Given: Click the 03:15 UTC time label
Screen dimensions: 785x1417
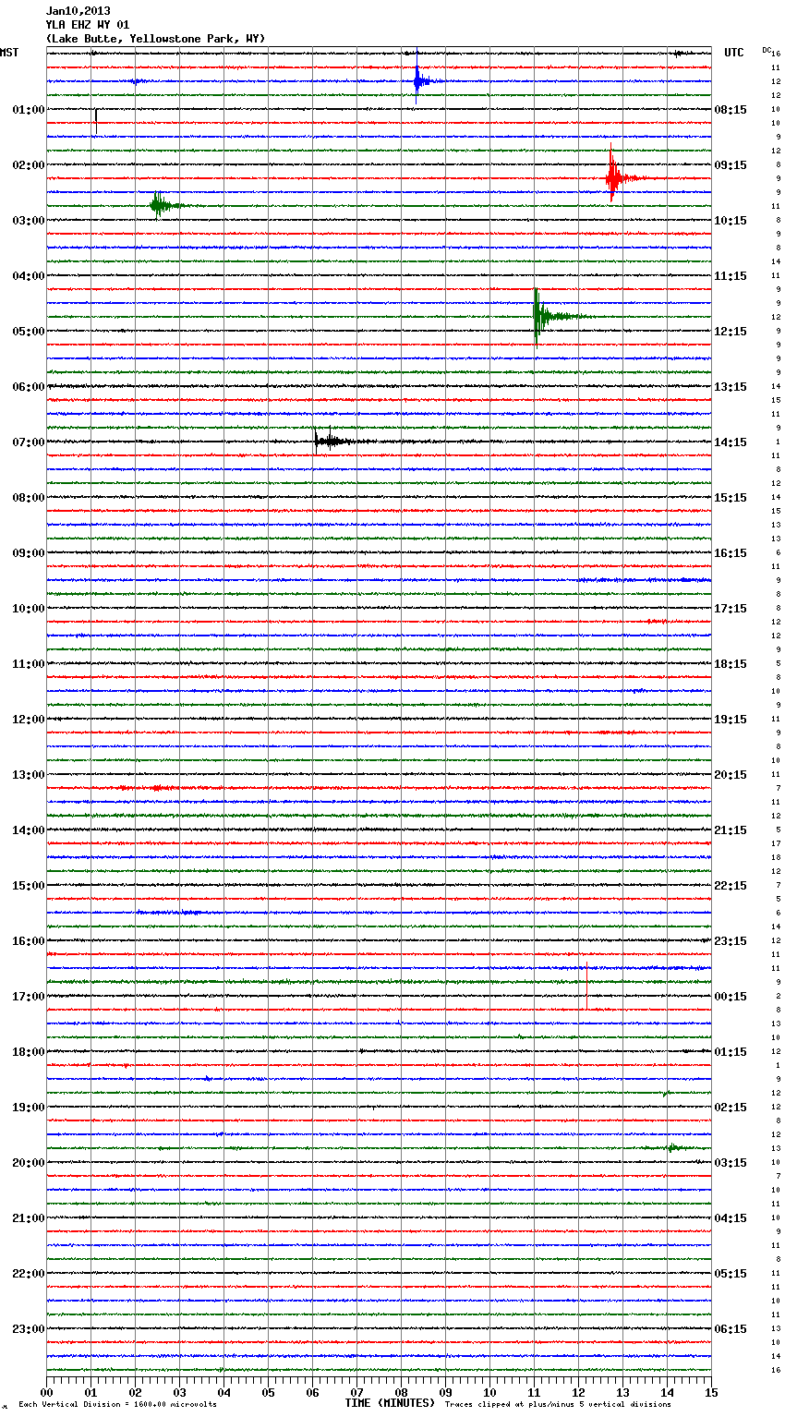Looking at the screenshot, I should pyautogui.click(x=731, y=1163).
